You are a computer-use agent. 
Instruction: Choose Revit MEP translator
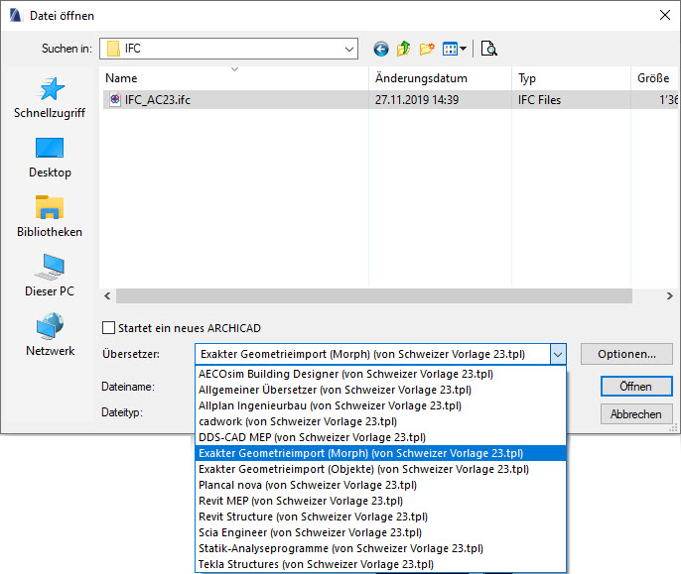pyautogui.click(x=380, y=501)
